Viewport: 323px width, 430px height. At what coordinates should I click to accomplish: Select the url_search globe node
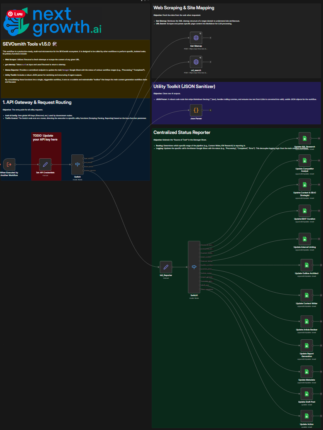(x=196, y=62)
